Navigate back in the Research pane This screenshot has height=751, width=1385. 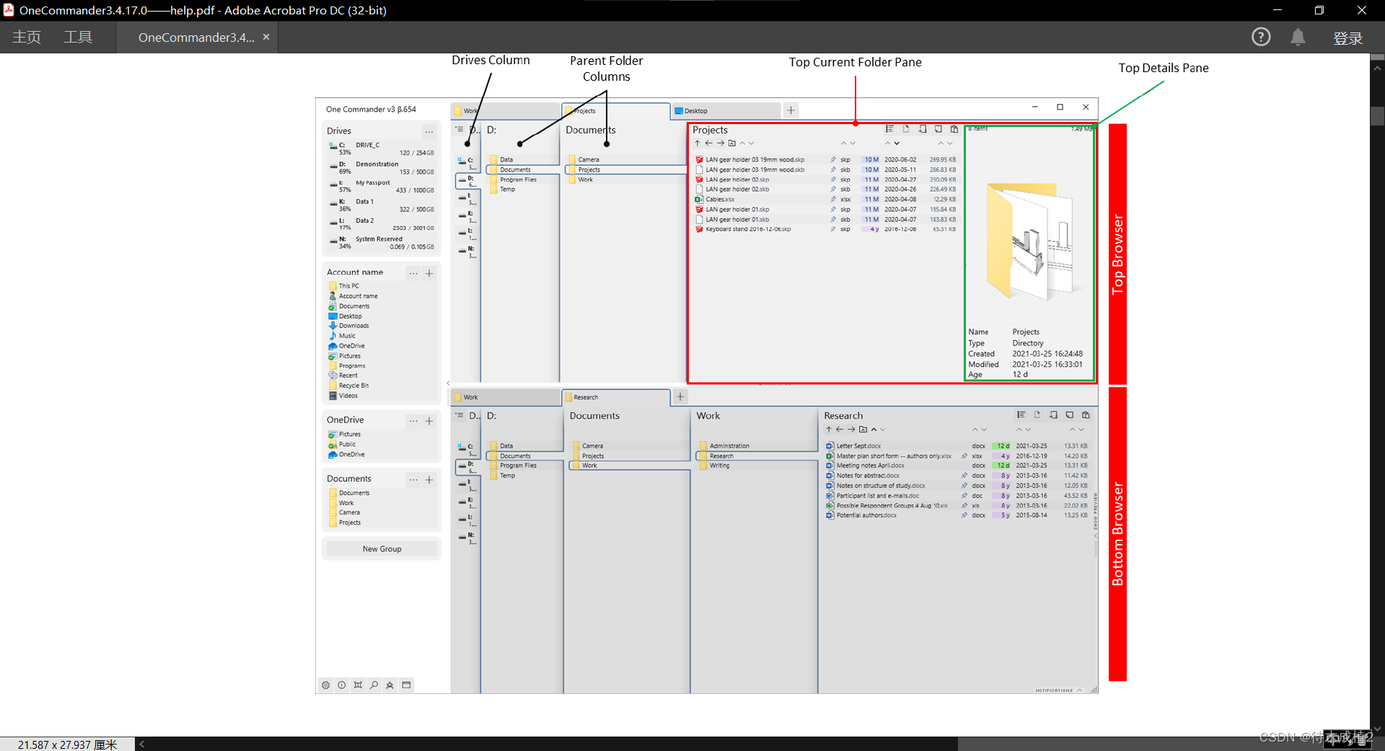[840, 429]
